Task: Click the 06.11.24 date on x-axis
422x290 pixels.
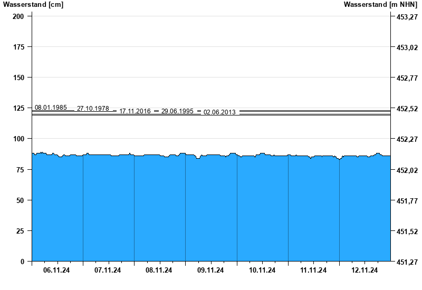Action: click(57, 270)
